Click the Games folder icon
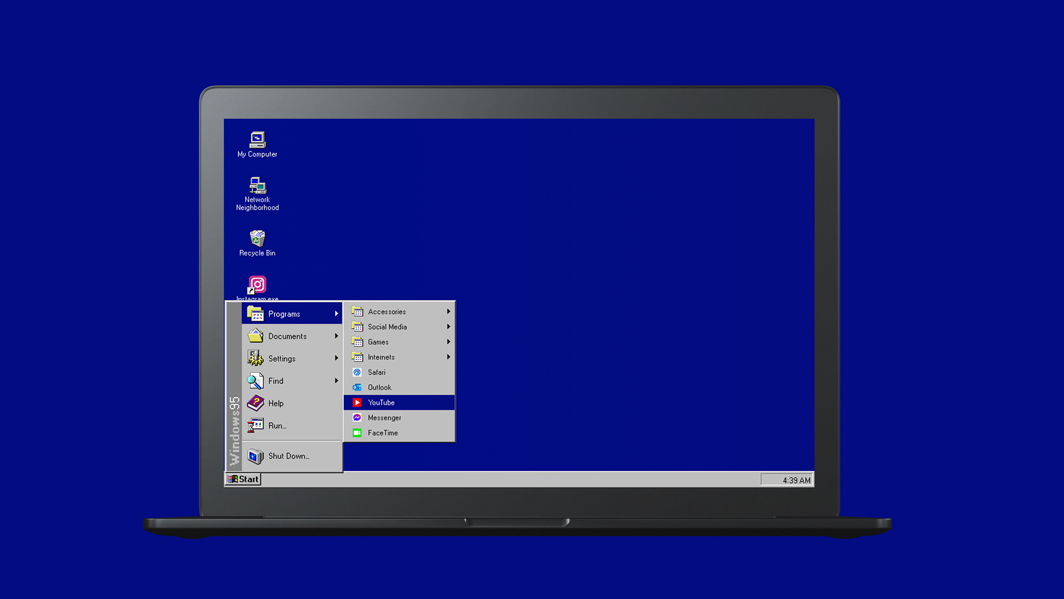The image size is (1064, 599). (x=357, y=342)
